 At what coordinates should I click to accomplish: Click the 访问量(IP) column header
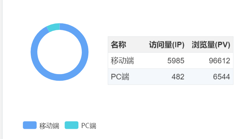pos(167,45)
